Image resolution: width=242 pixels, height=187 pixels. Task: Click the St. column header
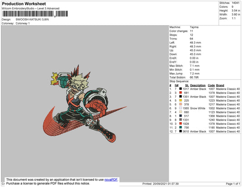(187, 85)
